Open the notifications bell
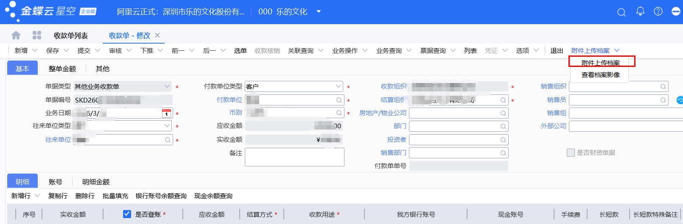 (640, 11)
